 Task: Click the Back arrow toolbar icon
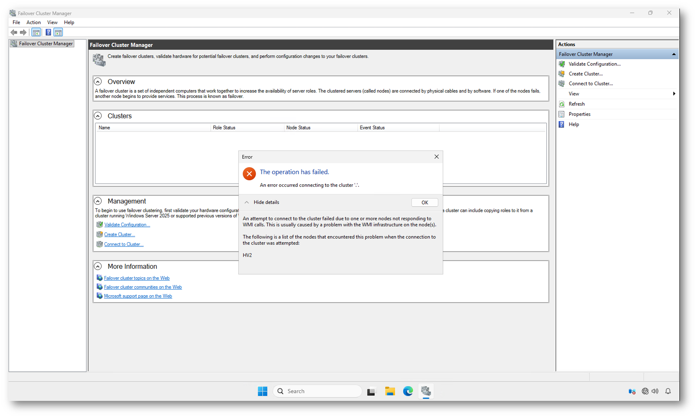click(14, 32)
